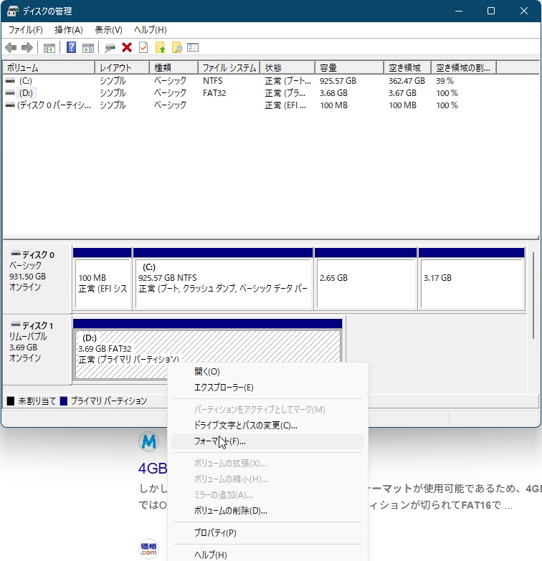This screenshot has width=542, height=561.
Task: Select the 2.65 GB partition on Disk 0
Action: (x=365, y=279)
